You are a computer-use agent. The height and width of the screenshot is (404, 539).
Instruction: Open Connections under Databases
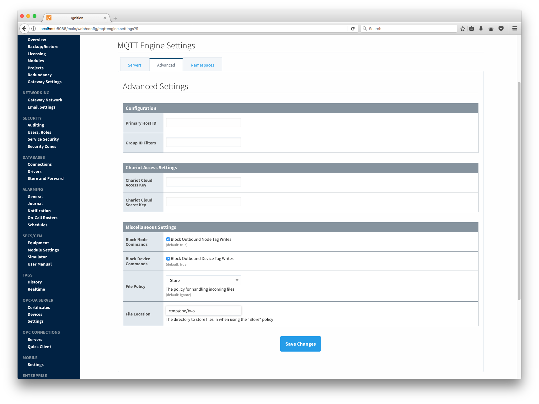coord(40,164)
